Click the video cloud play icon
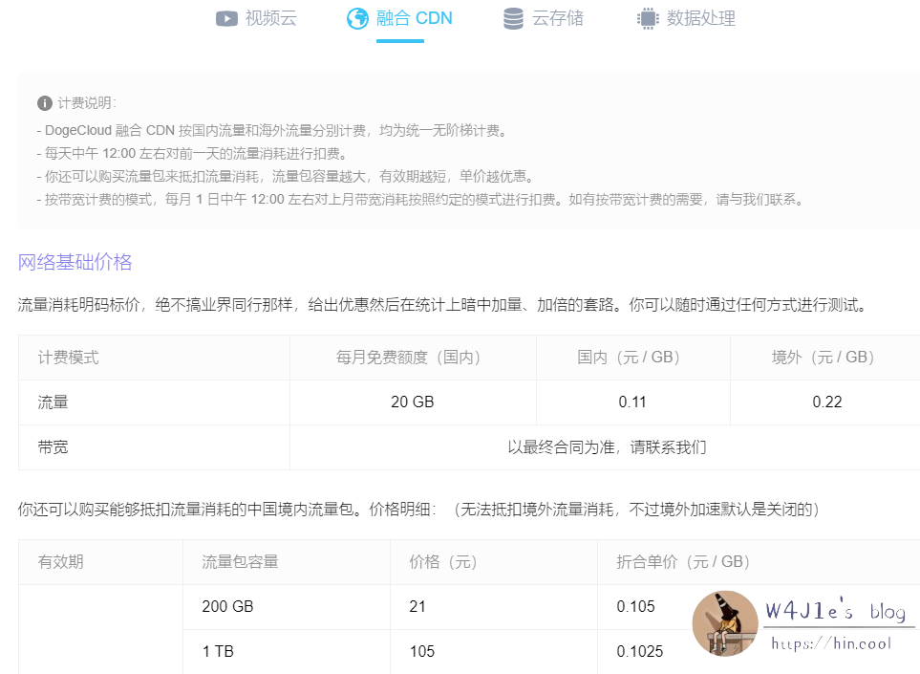This screenshot has width=920, height=674. (226, 19)
